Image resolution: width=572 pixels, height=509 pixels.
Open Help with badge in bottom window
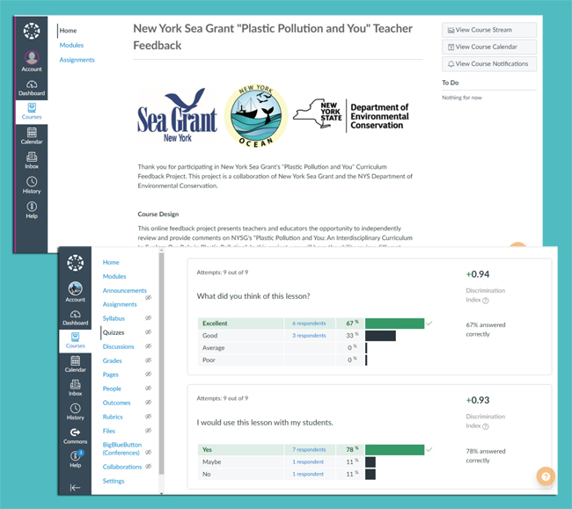pos(75,460)
